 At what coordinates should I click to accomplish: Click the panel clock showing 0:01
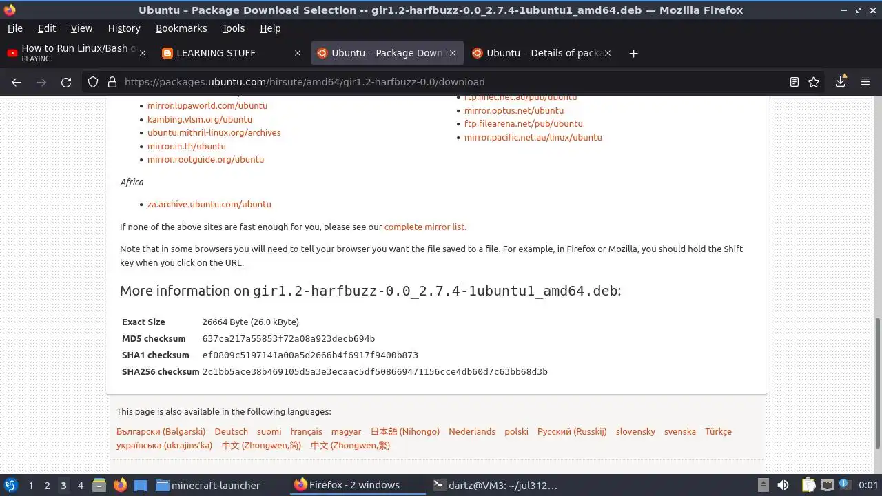coord(868,485)
